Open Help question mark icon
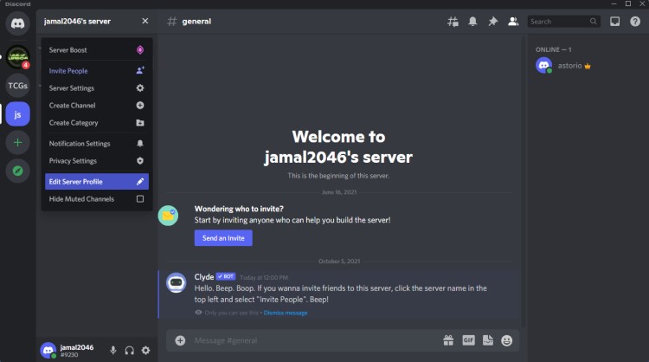Image resolution: width=649 pixels, height=362 pixels. [x=635, y=22]
